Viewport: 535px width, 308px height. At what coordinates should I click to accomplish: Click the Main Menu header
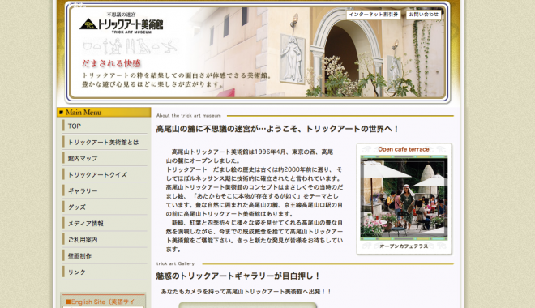(x=104, y=112)
